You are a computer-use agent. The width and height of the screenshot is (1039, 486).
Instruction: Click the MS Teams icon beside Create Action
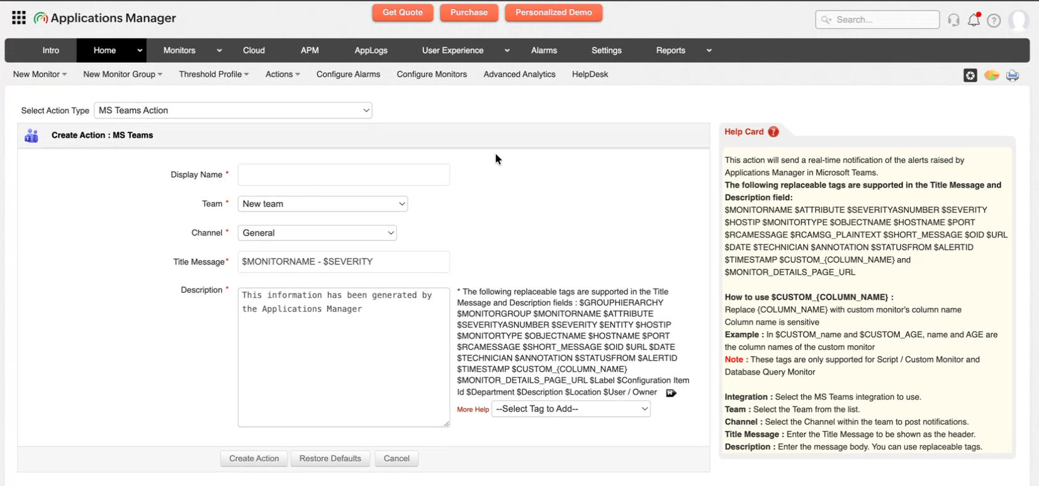click(x=31, y=135)
